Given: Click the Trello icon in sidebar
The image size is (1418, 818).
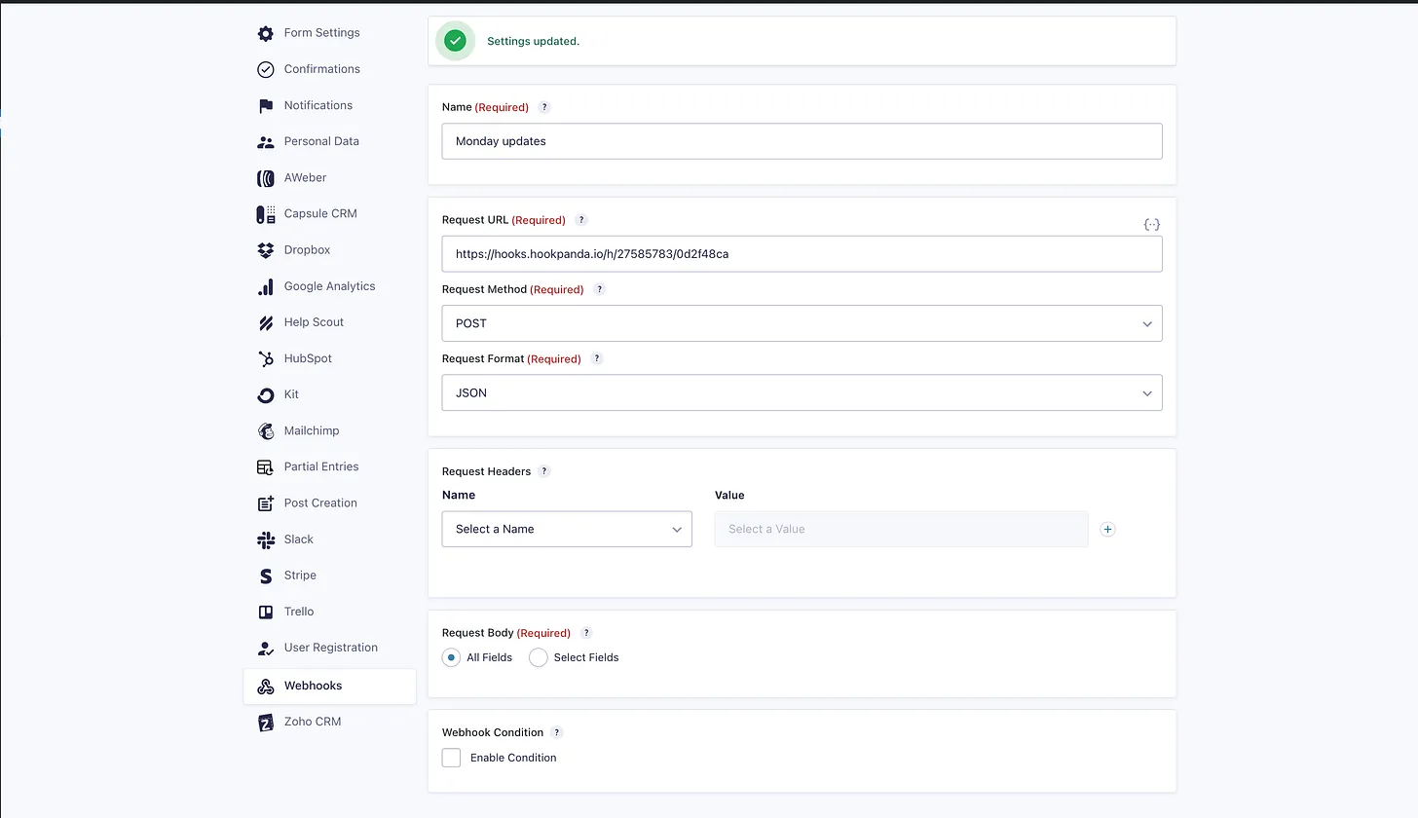Looking at the screenshot, I should (265, 612).
